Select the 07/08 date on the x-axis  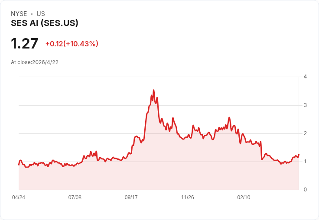point(75,197)
